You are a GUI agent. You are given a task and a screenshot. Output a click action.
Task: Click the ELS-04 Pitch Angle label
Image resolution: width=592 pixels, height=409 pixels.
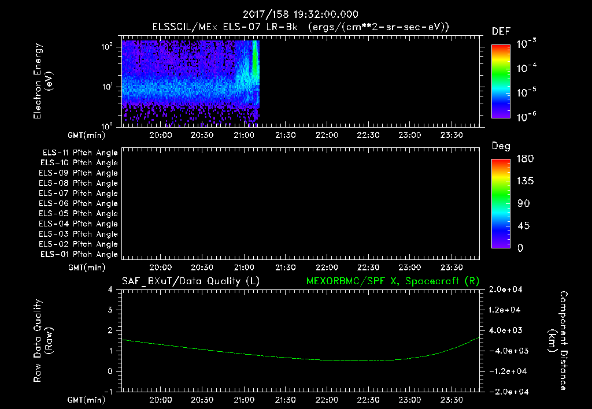(x=78, y=224)
